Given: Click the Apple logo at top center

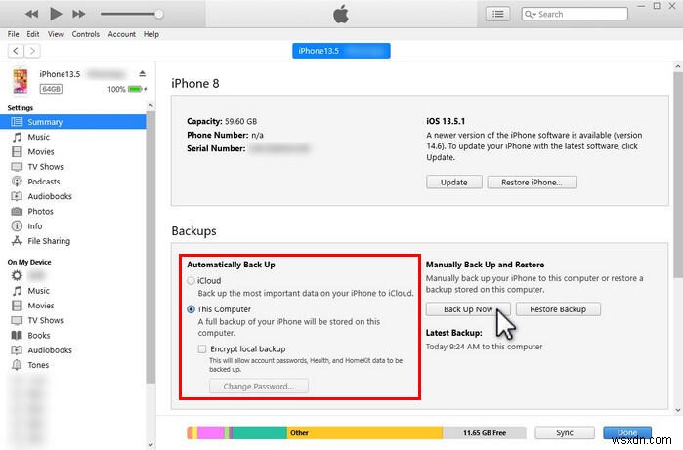Looking at the screenshot, I should point(341,14).
